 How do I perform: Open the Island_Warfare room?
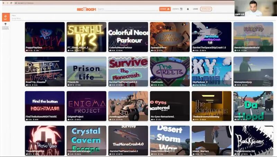[212, 141]
